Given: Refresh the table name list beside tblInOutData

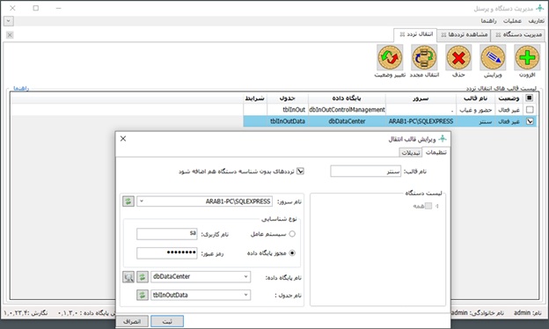Looking at the screenshot, I should [143, 295].
